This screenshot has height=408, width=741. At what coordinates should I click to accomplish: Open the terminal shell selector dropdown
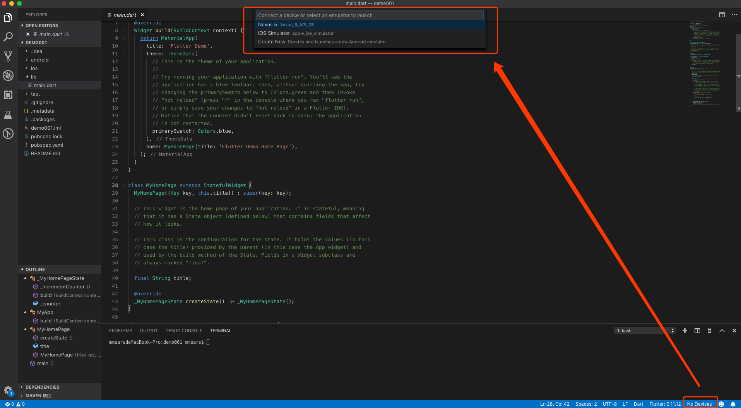644,331
